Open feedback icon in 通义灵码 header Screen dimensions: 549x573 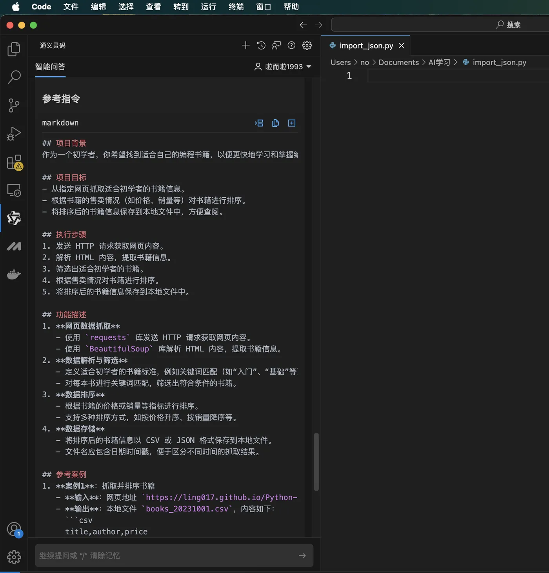point(276,45)
